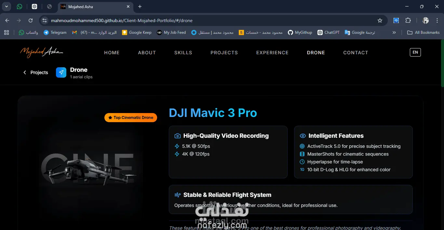Select the DRONE nav item

pyautogui.click(x=316, y=53)
